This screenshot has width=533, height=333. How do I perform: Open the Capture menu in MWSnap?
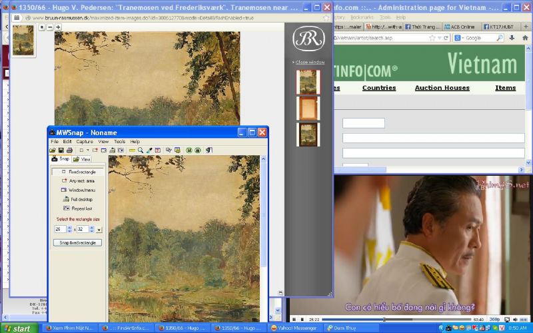pyautogui.click(x=85, y=142)
